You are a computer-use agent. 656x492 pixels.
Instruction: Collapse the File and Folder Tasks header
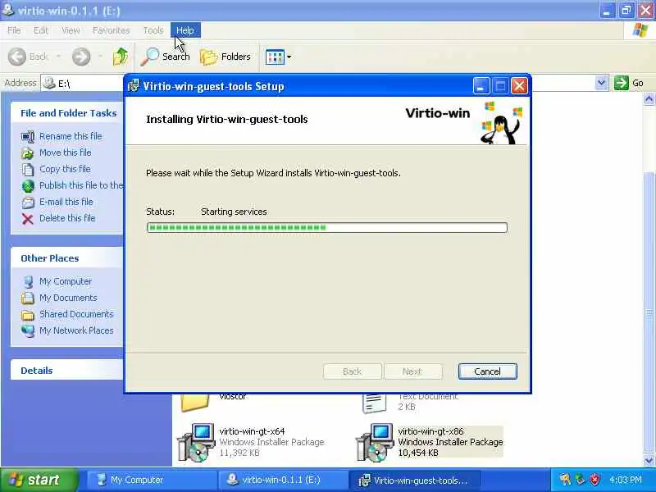tap(67, 113)
